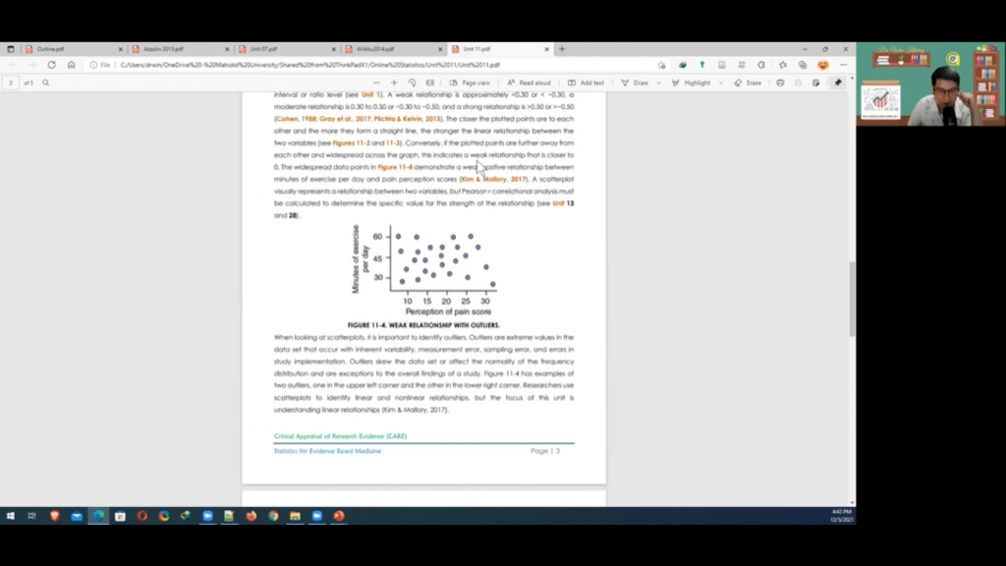This screenshot has width=1006, height=566.
Task: Expand the Highlight color dropdown
Action: (x=720, y=83)
